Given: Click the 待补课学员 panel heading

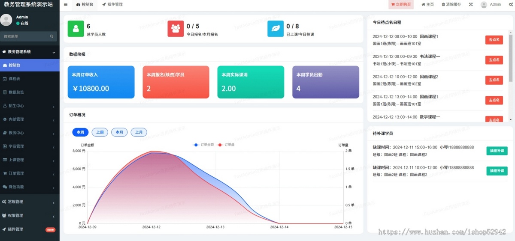Looking at the screenshot, I should pos(383,134).
